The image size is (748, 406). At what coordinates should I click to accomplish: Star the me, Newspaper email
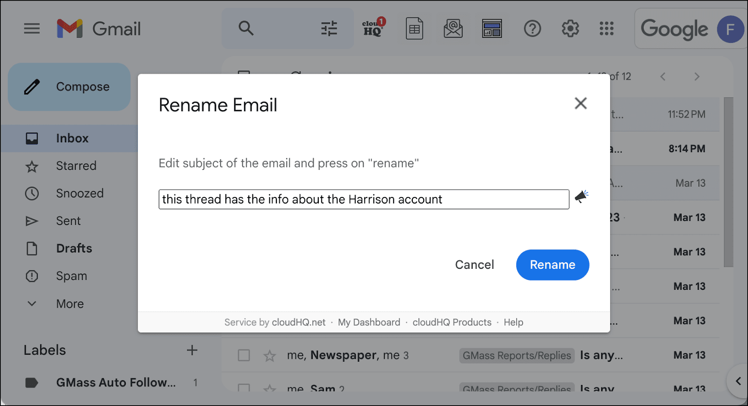click(270, 356)
